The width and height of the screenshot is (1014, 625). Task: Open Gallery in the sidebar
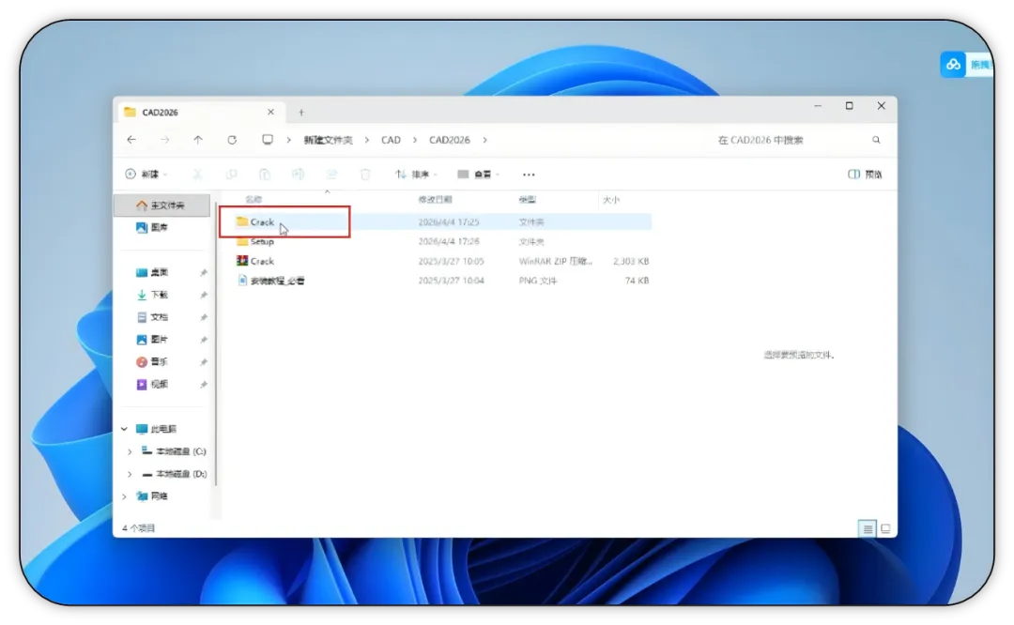tap(153, 227)
